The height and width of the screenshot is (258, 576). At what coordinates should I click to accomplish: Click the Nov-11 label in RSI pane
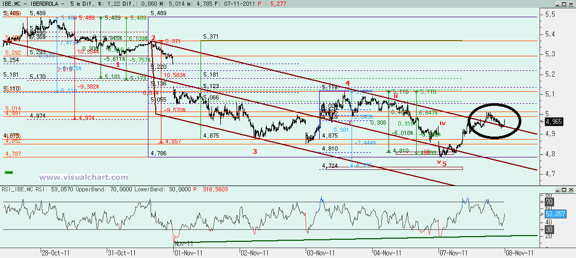[x=184, y=244]
